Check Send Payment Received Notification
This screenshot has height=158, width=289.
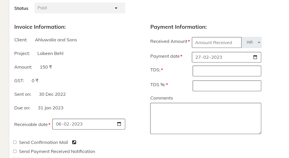(15, 151)
